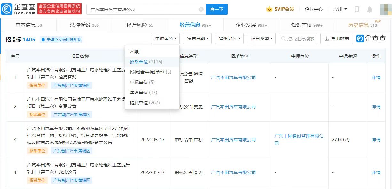Open 发布日期 filter dropdown

tap(197, 39)
